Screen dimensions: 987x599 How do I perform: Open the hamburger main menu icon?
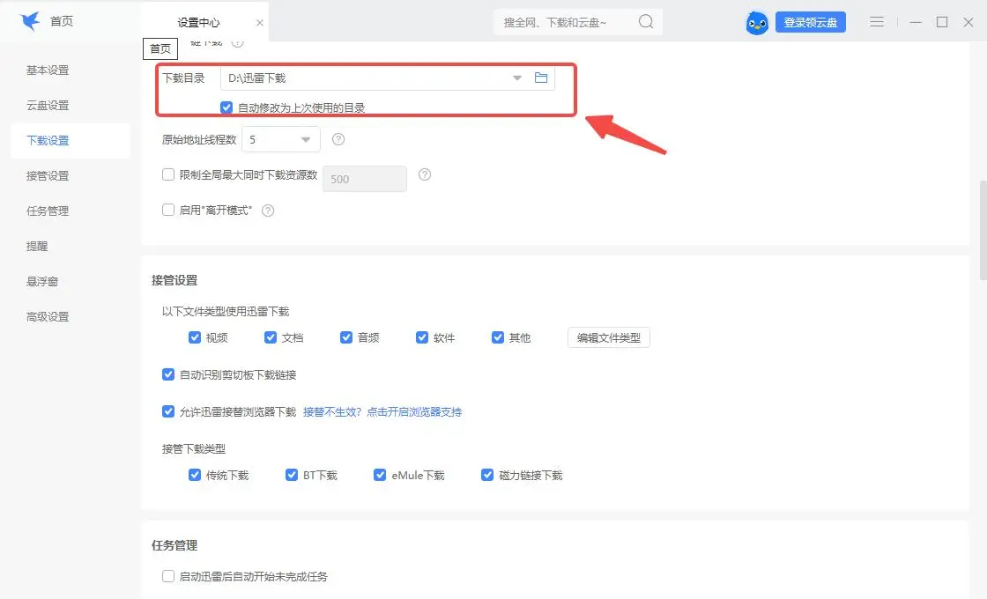click(x=877, y=22)
